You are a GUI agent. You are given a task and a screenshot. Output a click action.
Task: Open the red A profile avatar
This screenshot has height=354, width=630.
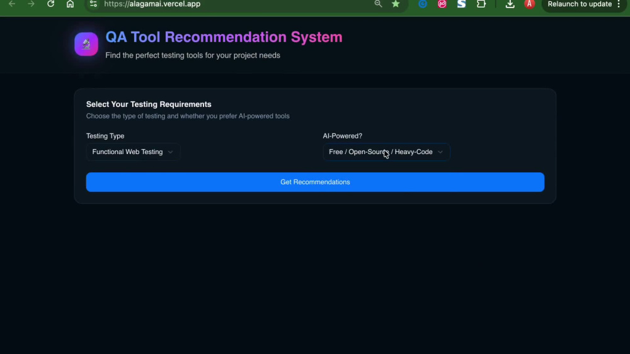tap(530, 4)
